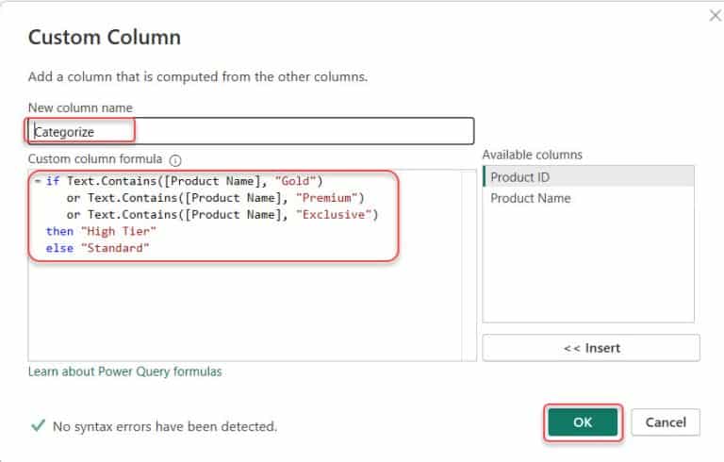Click the 'then "High Tier"' formula line
The width and height of the screenshot is (724, 462).
point(101,231)
